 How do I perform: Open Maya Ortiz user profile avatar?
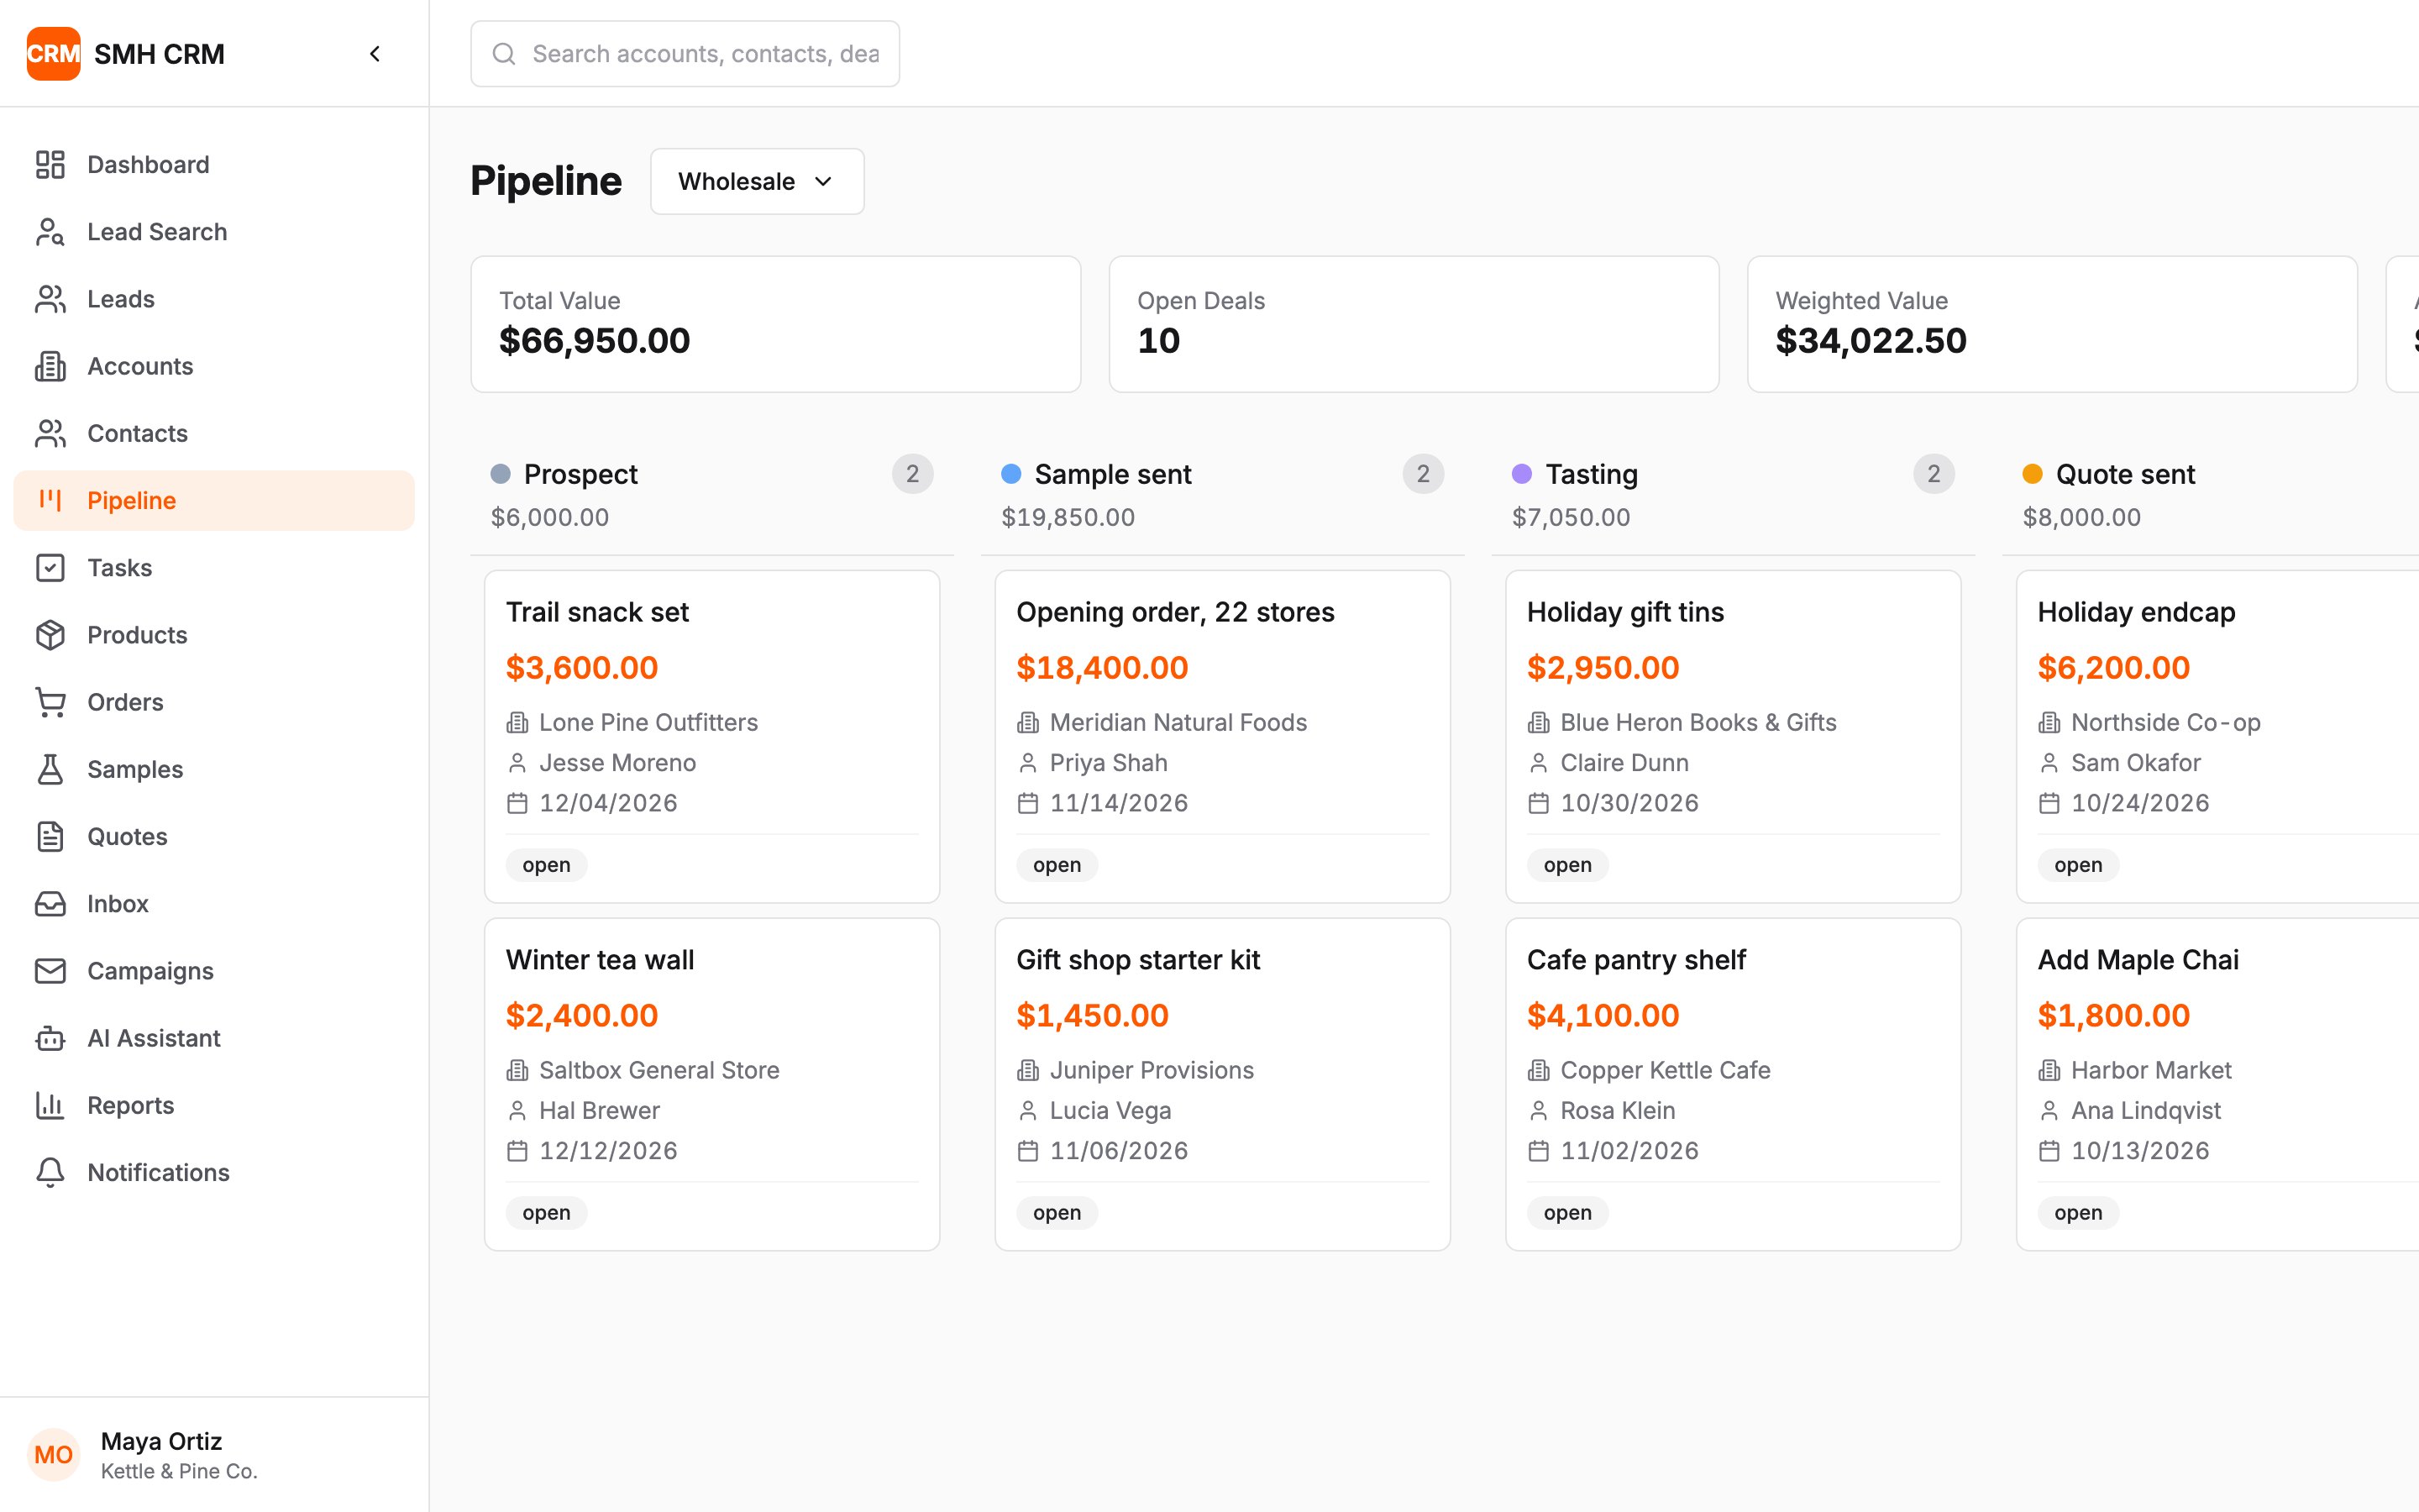(x=53, y=1454)
